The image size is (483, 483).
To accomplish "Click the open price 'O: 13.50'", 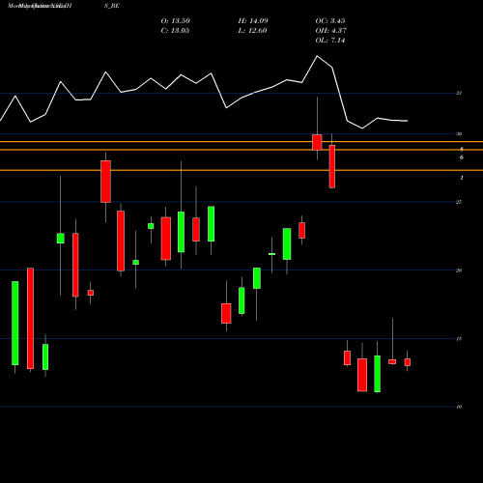I will (x=176, y=21).
